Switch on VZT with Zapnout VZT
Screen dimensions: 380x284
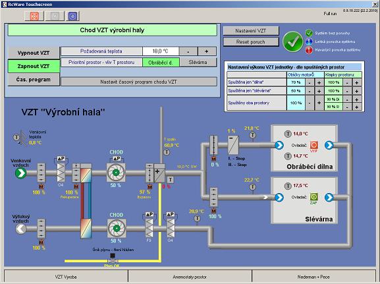pyautogui.click(x=34, y=66)
